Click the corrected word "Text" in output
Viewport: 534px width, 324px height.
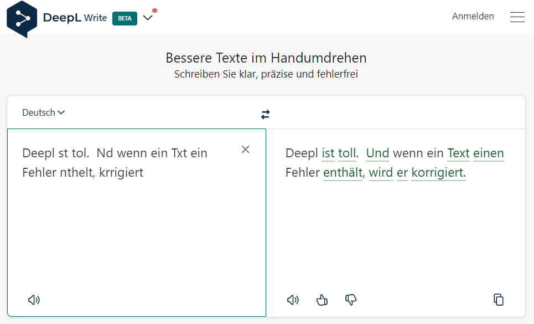click(x=458, y=153)
